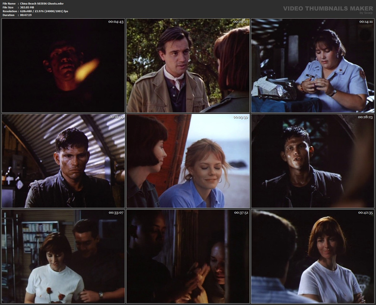Select the thumbnail at 00:09:27
This screenshot has height=305, width=376.
pyautogui.click(x=188, y=66)
